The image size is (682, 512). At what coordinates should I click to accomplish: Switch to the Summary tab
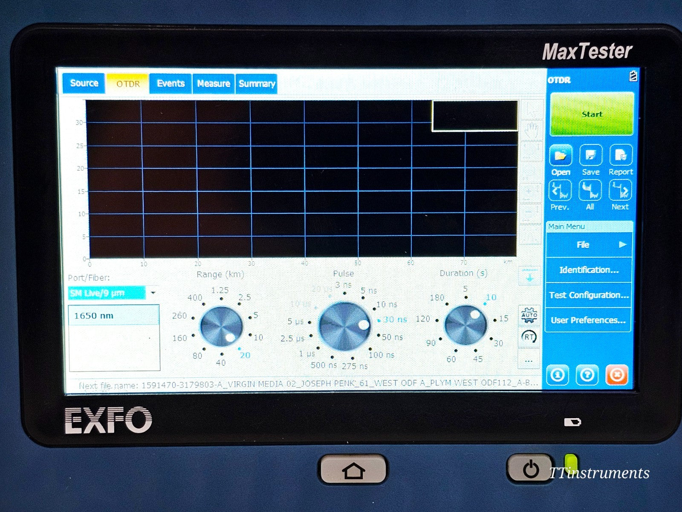point(257,84)
